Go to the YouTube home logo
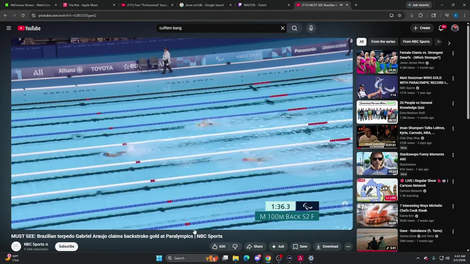Viewport: 470px width, 264px height. (29, 28)
